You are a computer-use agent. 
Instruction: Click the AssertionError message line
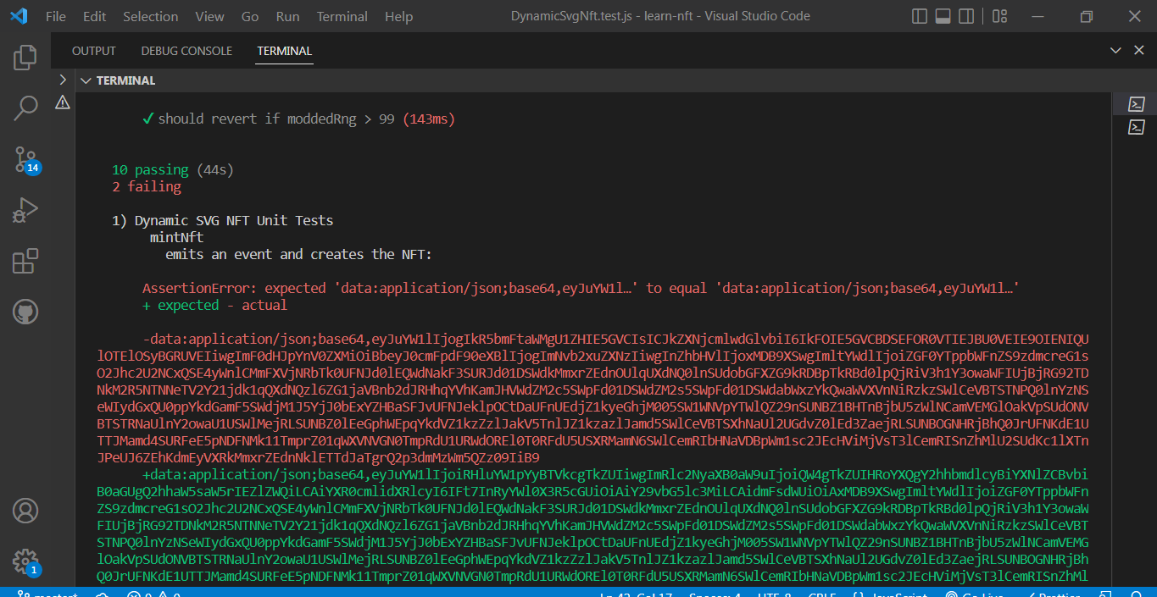(x=581, y=288)
